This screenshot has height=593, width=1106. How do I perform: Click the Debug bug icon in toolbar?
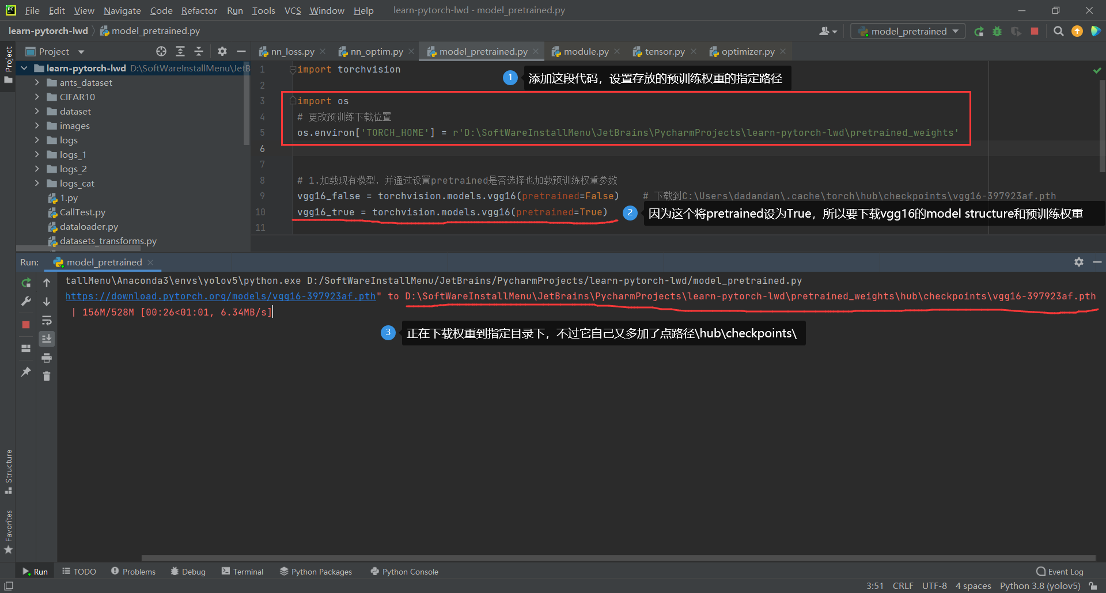click(997, 32)
